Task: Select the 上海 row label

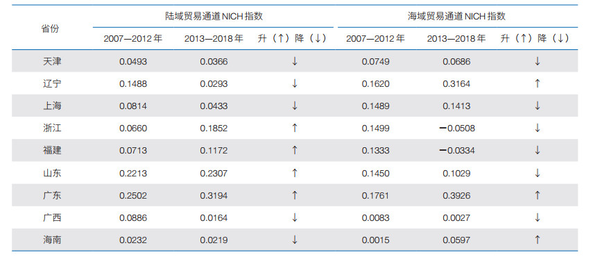Action: [x=52, y=106]
